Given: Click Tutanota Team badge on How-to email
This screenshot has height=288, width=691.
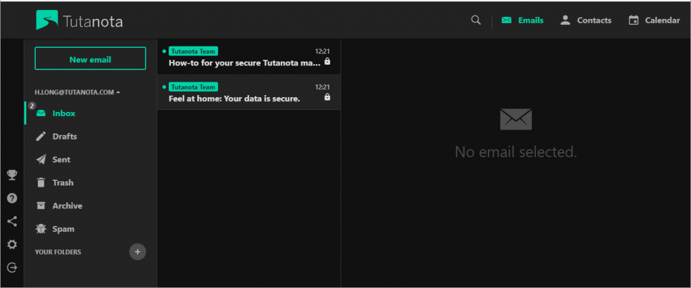Looking at the screenshot, I should tap(193, 51).
